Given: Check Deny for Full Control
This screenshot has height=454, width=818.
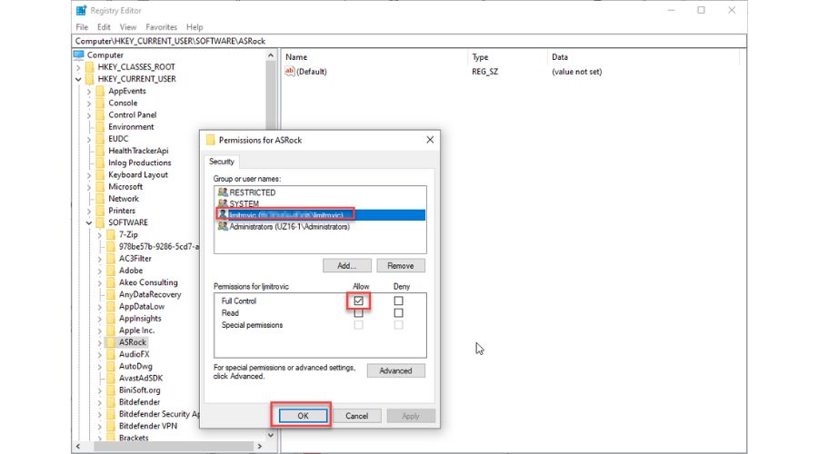Looking at the screenshot, I should click(399, 301).
